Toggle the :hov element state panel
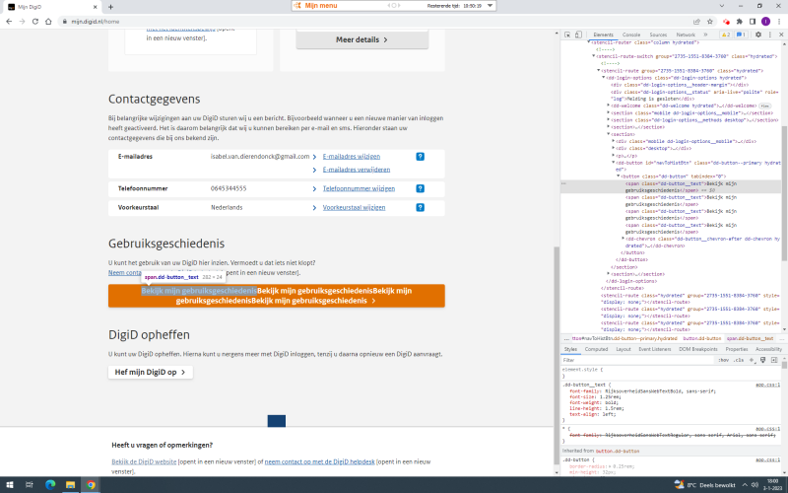The image size is (788, 493). pyautogui.click(x=724, y=361)
